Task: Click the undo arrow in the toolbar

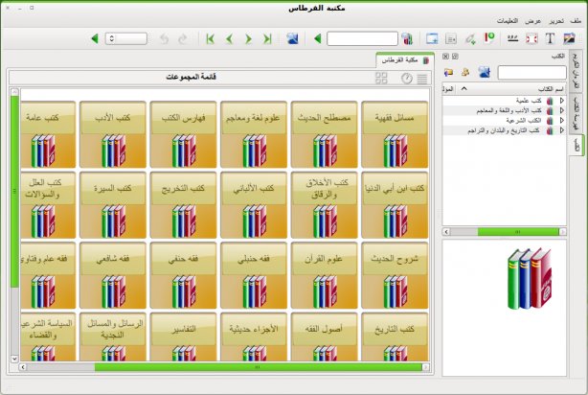Action: click(165, 38)
